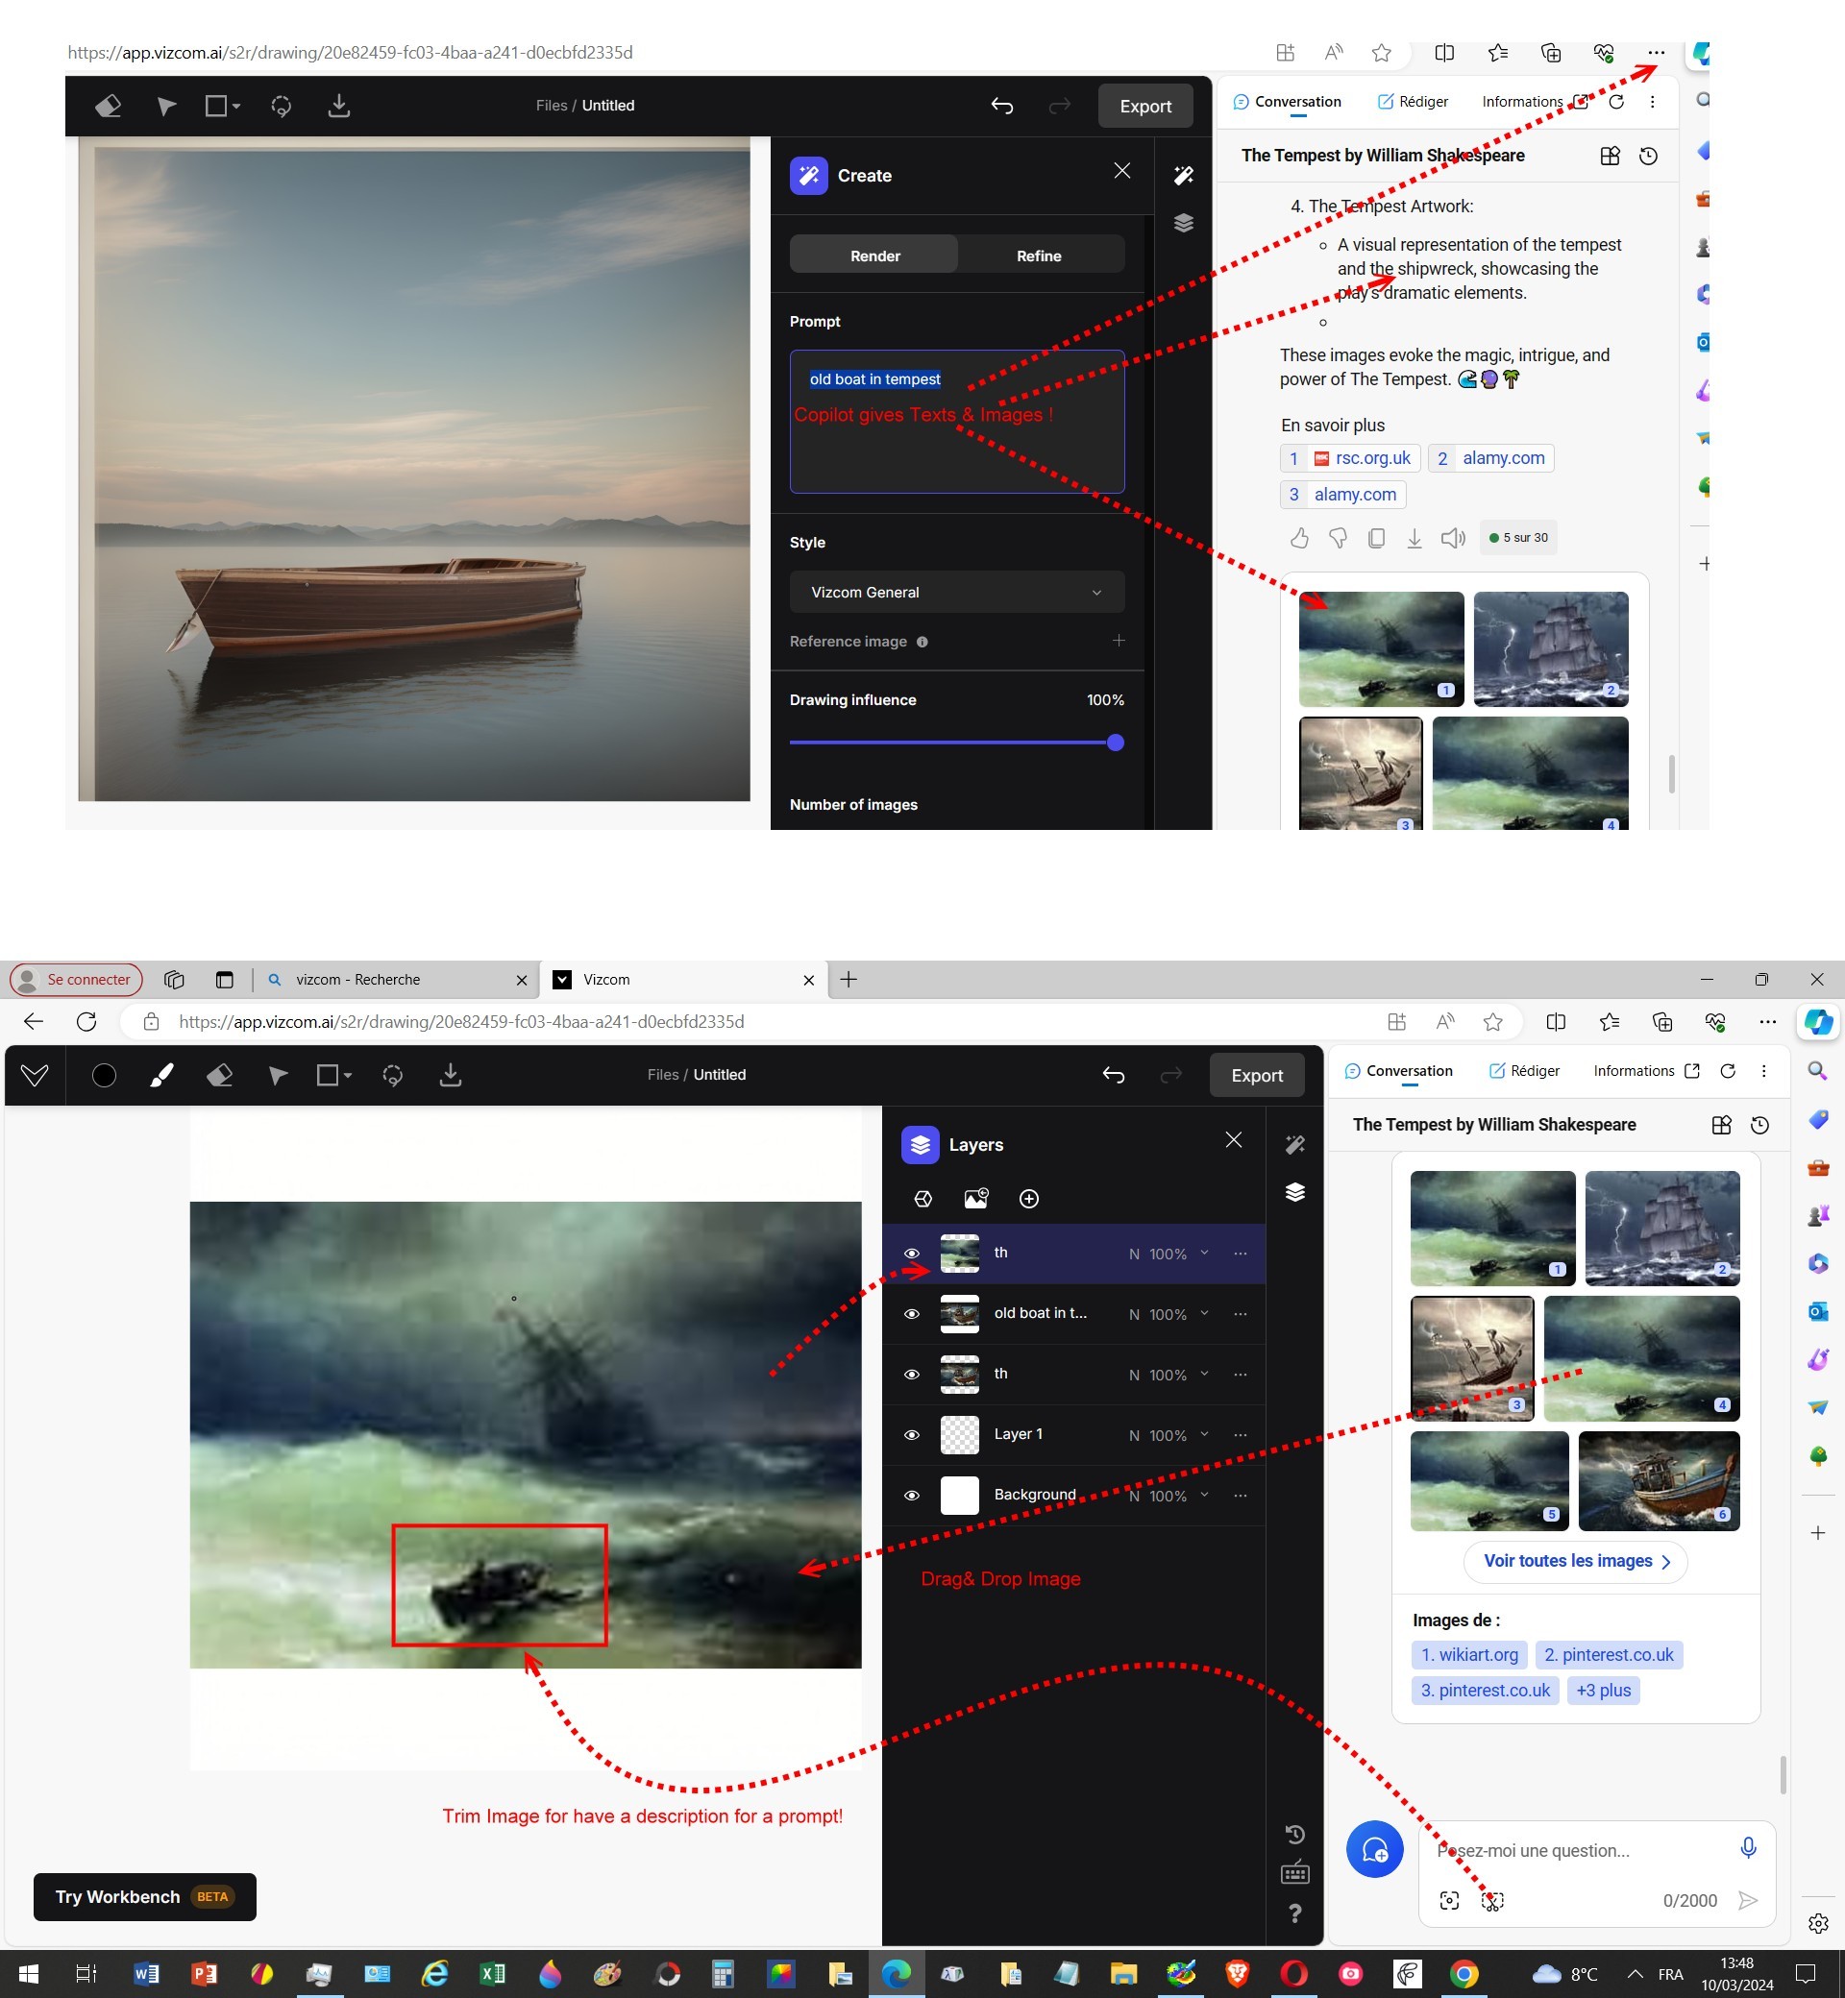This screenshot has width=1845, height=1998.
Task: Hide the Background layer using the eye icon
Action: (x=912, y=1495)
